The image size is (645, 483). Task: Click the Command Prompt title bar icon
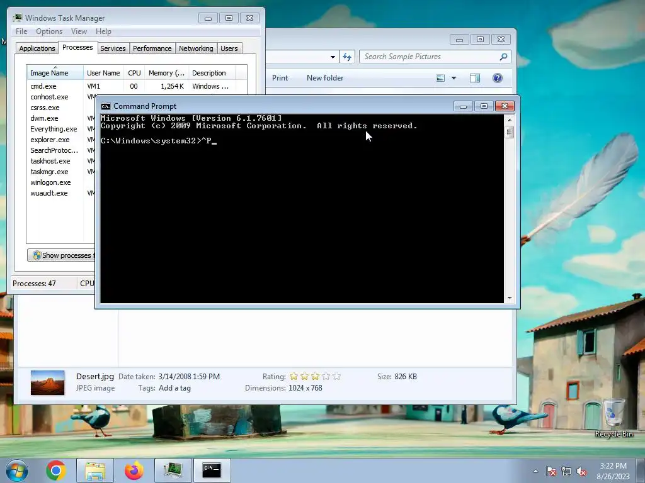coord(106,106)
